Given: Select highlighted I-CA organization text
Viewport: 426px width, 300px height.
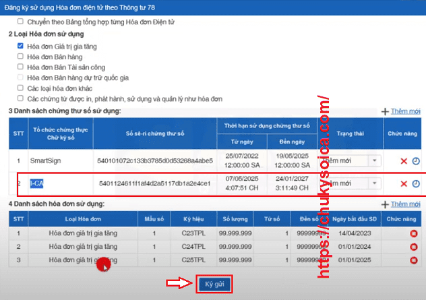Looking at the screenshot, I should pyautogui.click(x=36, y=183).
